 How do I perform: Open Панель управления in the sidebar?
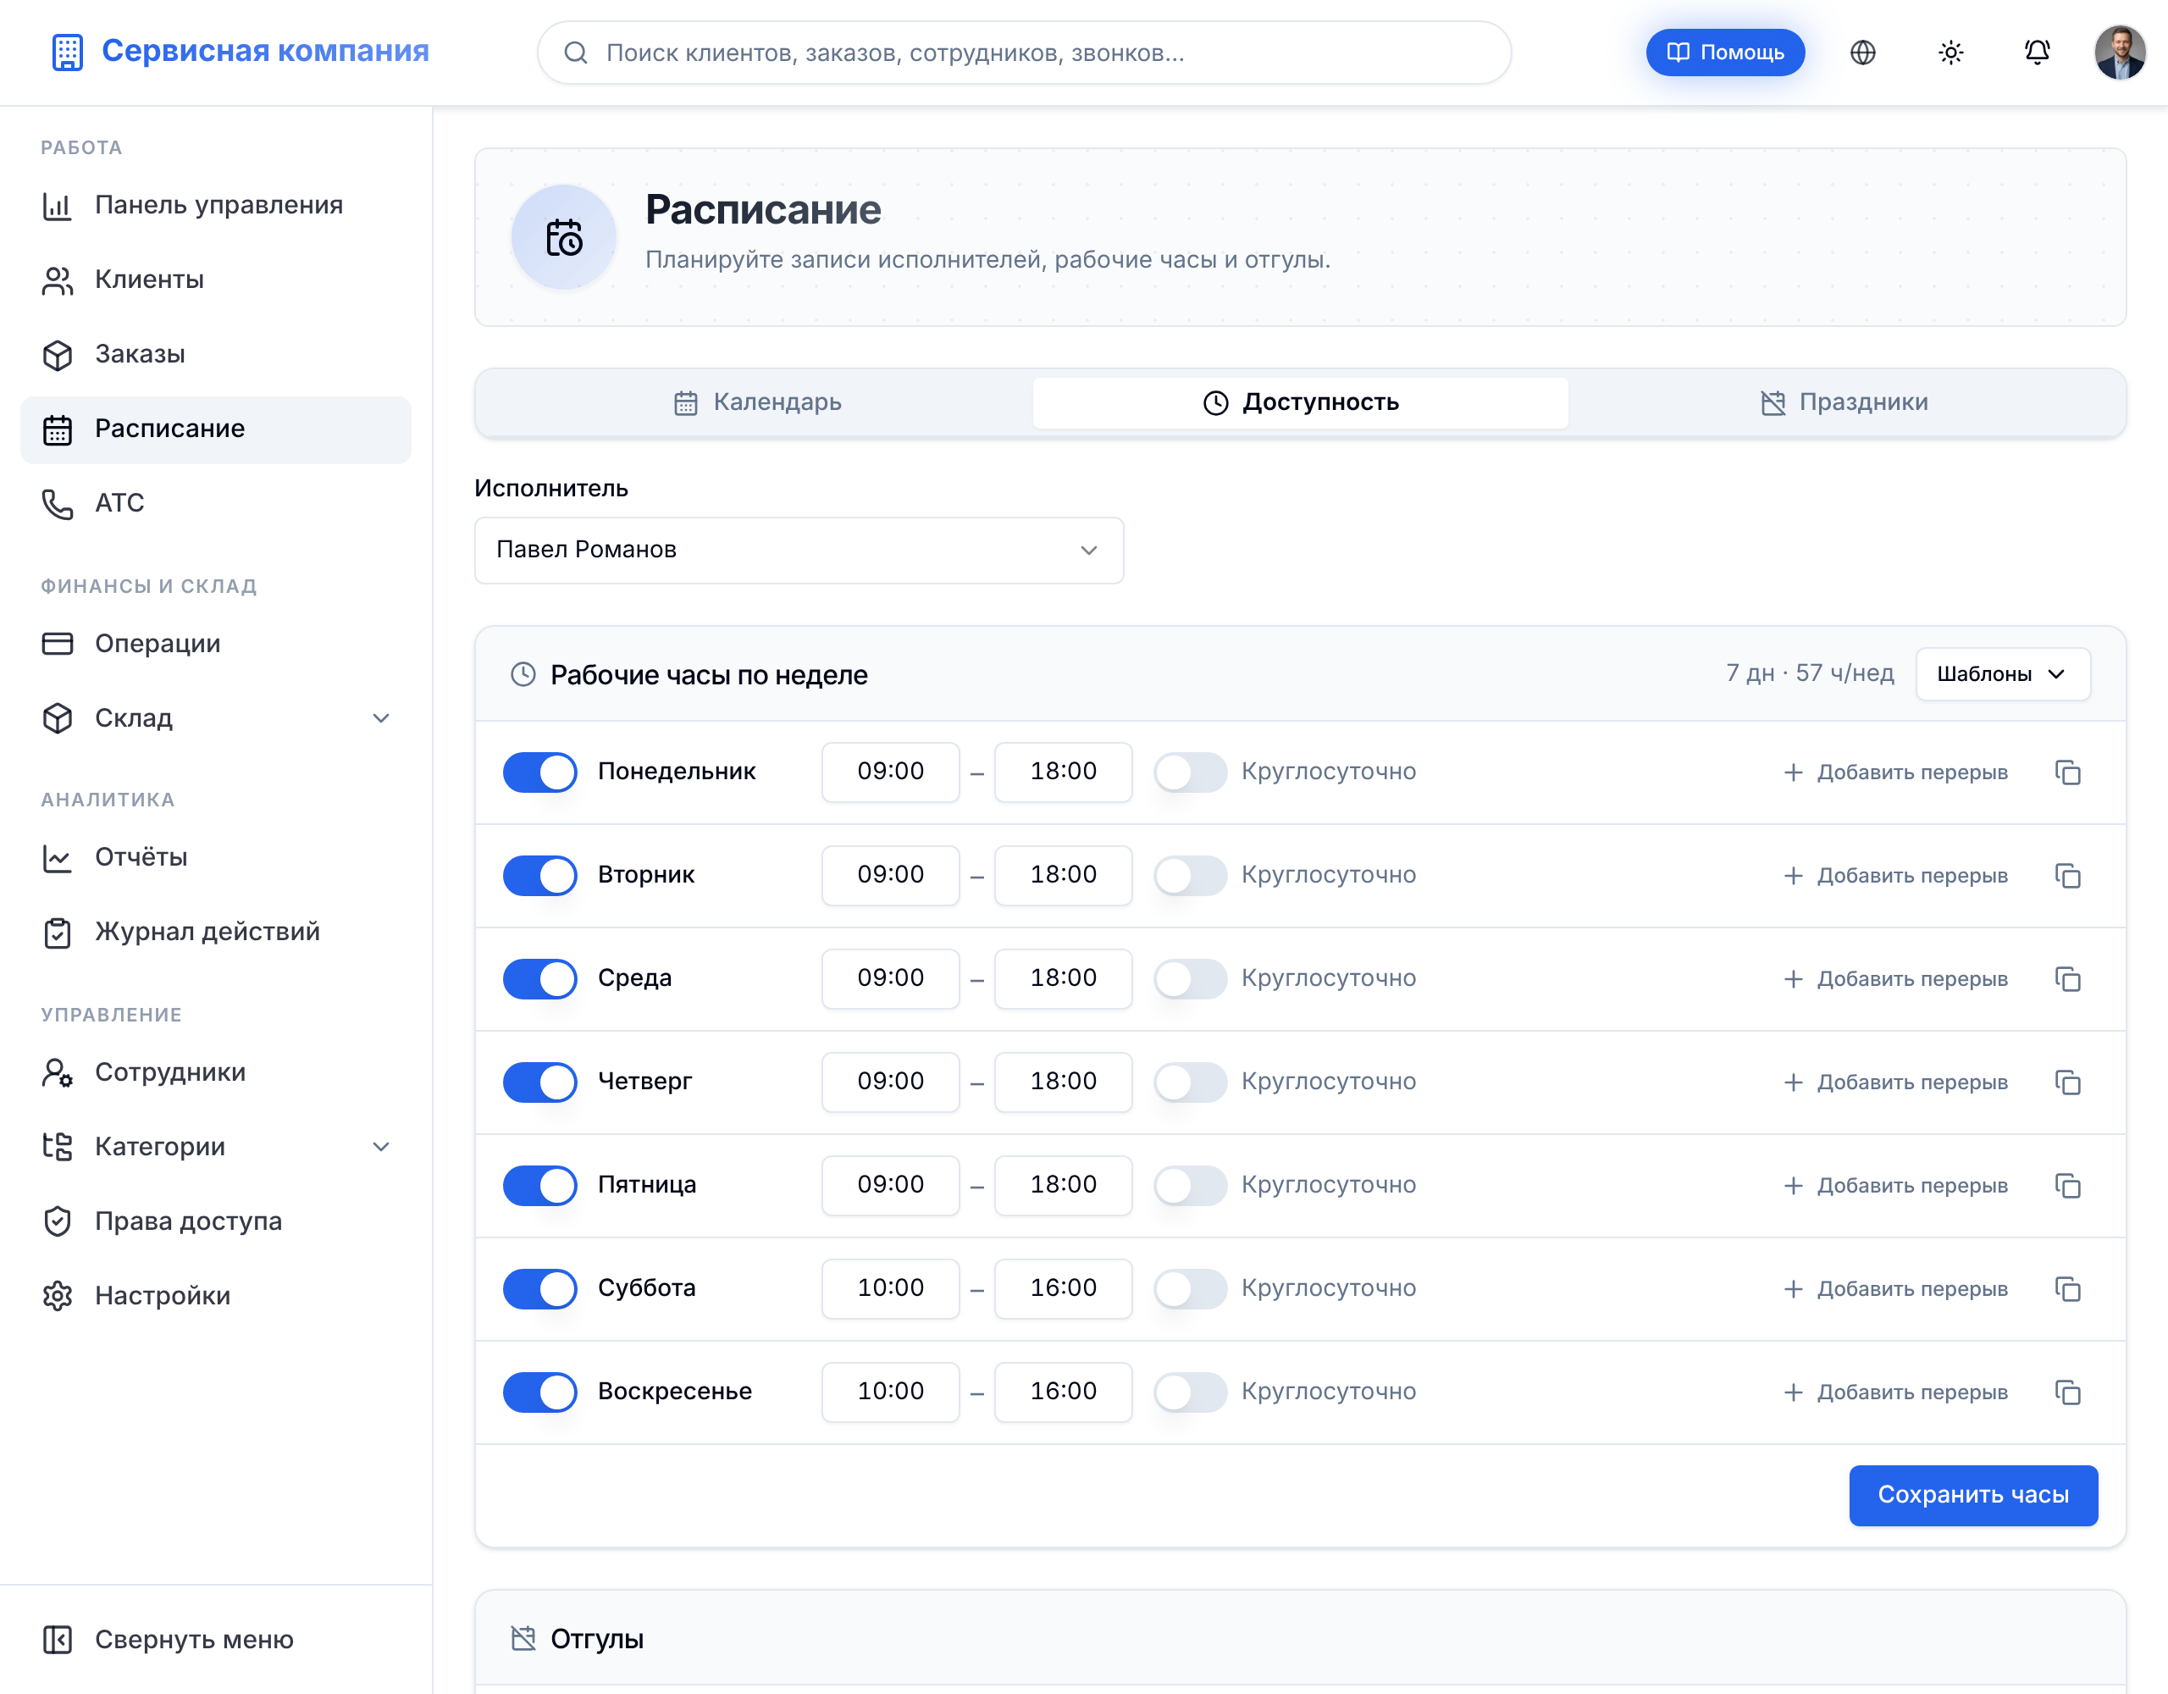coord(215,206)
